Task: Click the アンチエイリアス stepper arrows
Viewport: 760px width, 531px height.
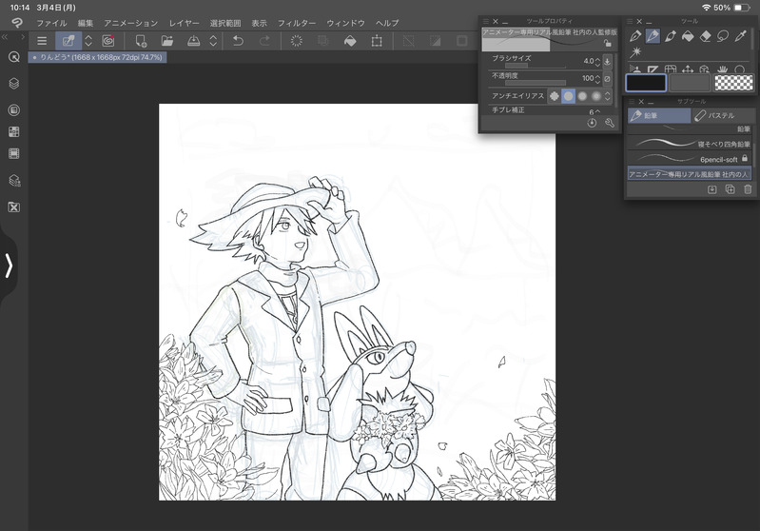Action: point(608,96)
